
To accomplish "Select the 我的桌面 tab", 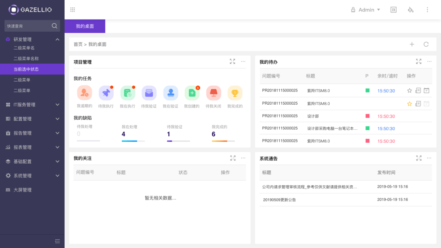I will pos(85,26).
